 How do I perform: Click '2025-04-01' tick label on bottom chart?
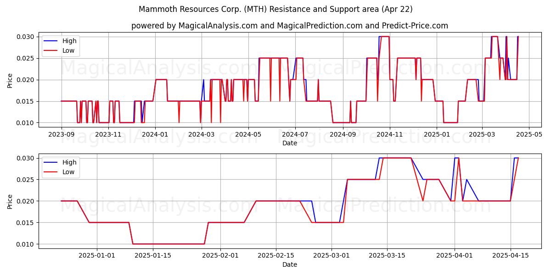click(x=455, y=256)
